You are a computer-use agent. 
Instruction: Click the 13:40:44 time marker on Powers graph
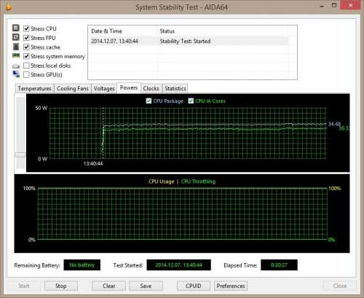[x=93, y=164]
